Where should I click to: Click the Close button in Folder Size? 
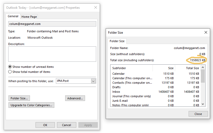198,114
